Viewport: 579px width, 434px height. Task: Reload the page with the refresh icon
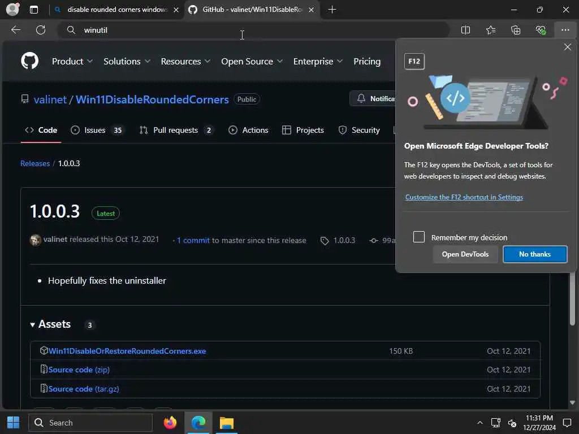pyautogui.click(x=41, y=30)
